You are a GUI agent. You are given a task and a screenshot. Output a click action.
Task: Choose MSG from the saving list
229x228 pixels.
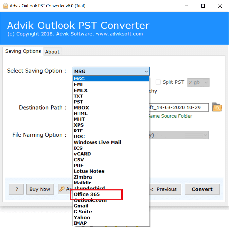[x=111, y=79]
